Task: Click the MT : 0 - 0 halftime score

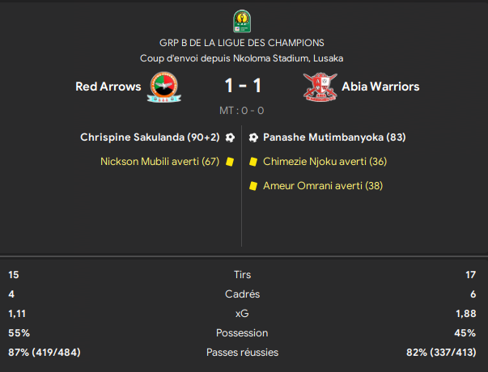Action: (x=241, y=111)
